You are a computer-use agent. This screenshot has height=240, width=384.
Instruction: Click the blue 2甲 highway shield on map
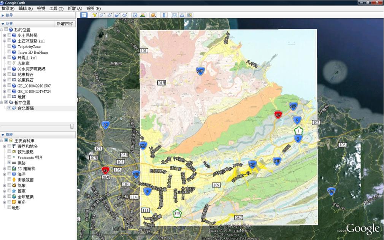200,71
